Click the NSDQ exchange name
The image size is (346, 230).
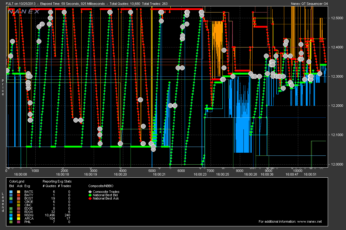(x=29, y=215)
